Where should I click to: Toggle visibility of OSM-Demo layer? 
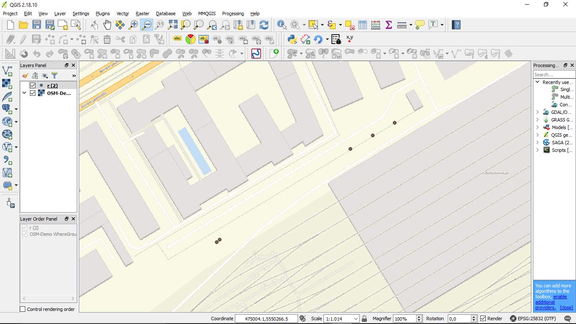[32, 93]
